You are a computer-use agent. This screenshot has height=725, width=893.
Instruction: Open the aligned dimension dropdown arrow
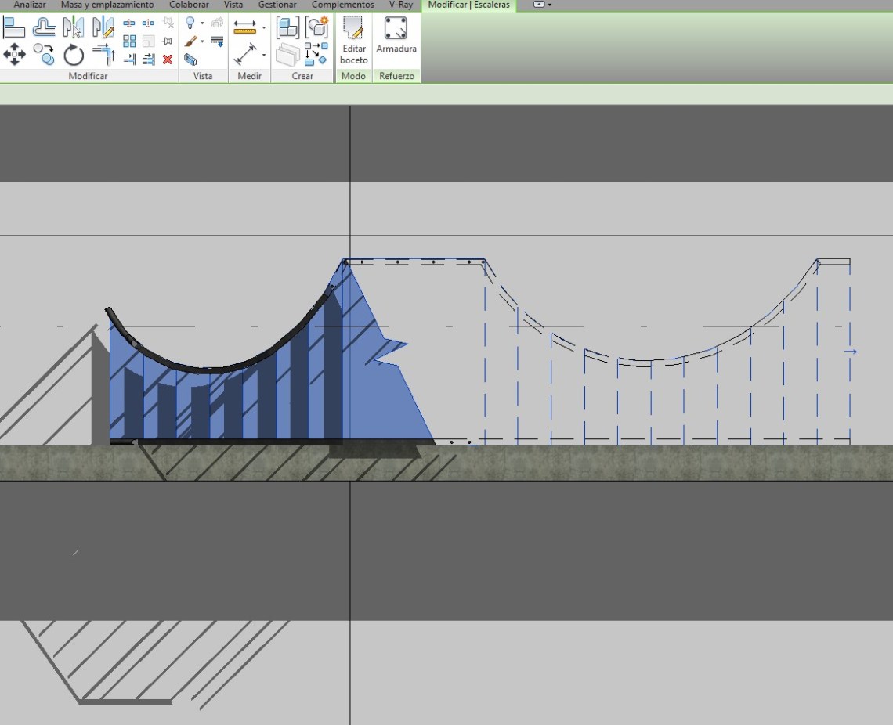coord(264,55)
